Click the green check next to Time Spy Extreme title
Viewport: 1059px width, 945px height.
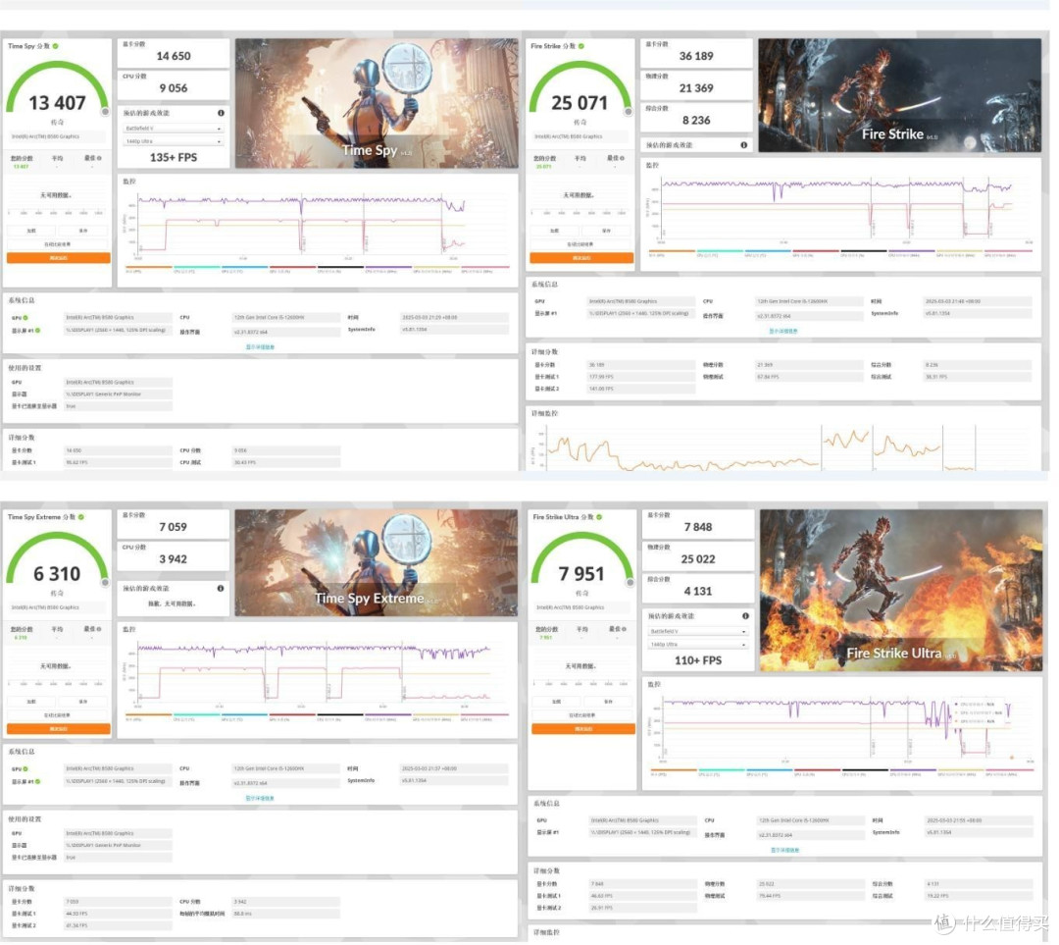coord(81,517)
